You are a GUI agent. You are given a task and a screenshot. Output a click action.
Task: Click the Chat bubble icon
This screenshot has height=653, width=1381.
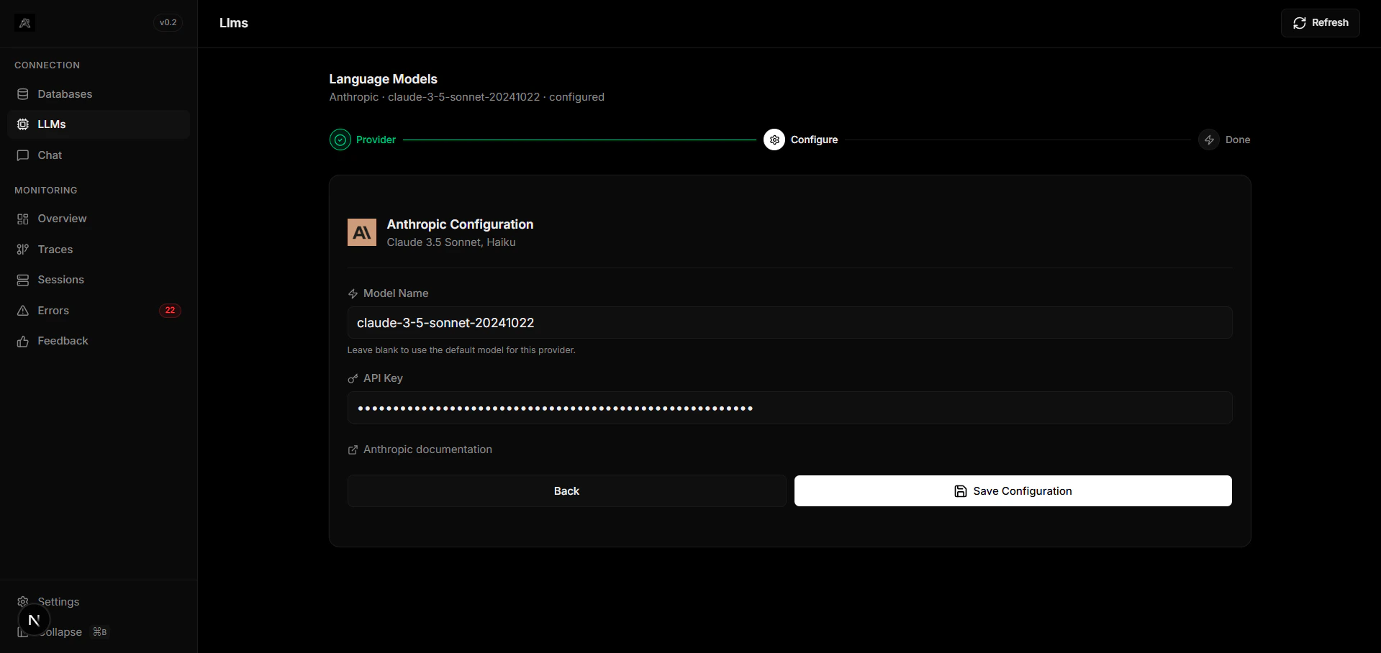pos(23,155)
